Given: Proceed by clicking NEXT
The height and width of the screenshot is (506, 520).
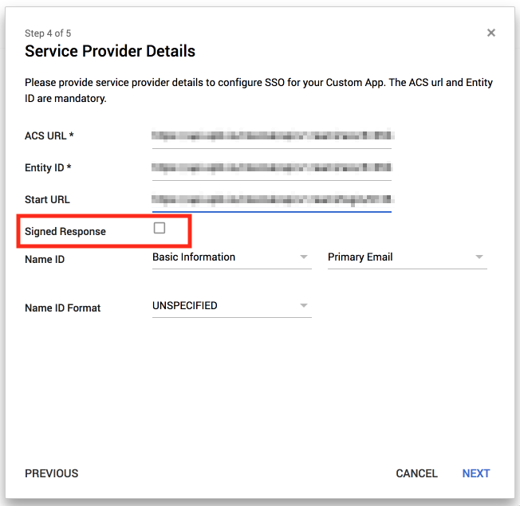Looking at the screenshot, I should tap(476, 473).
